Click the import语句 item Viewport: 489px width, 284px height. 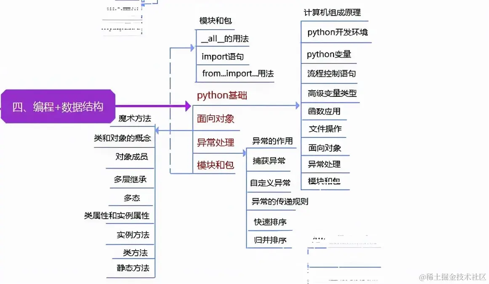click(222, 56)
